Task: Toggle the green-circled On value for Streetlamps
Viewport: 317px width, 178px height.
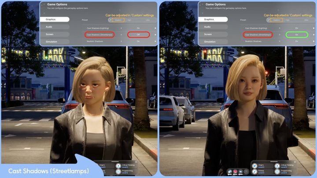Action: [x=296, y=34]
